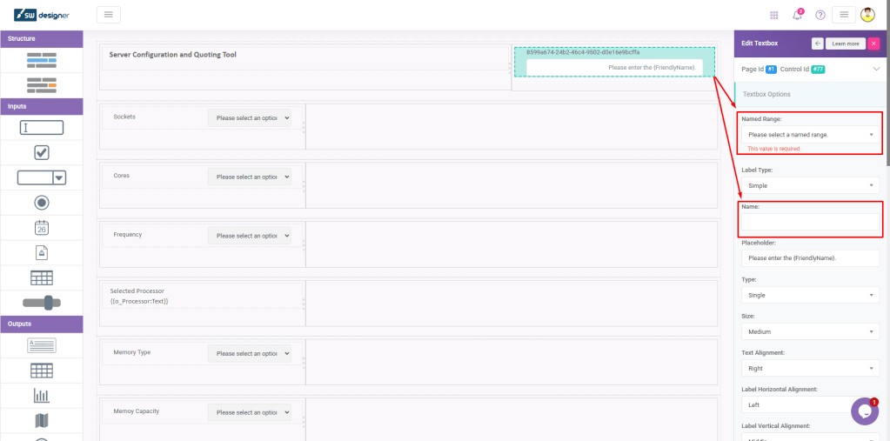Open the top-right hamburger menu

pyautogui.click(x=843, y=15)
